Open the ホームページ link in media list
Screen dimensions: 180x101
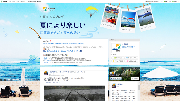tap(47, 57)
